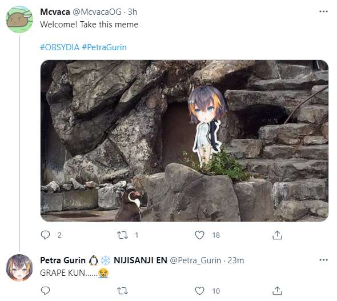Open more options on Petra Gurin's reply
The width and height of the screenshot is (337, 301).
(x=323, y=260)
